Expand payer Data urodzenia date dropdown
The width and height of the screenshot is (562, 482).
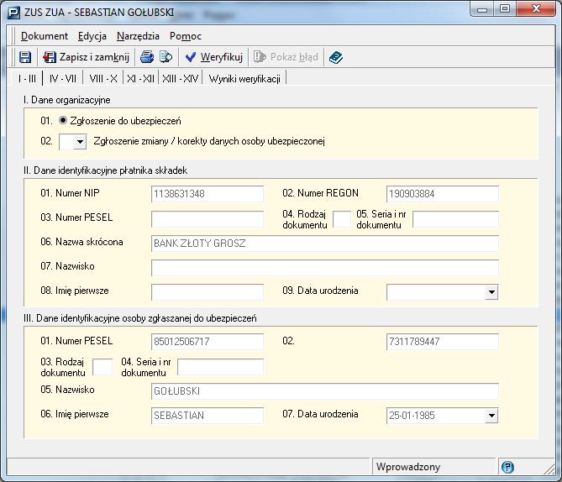coord(491,292)
